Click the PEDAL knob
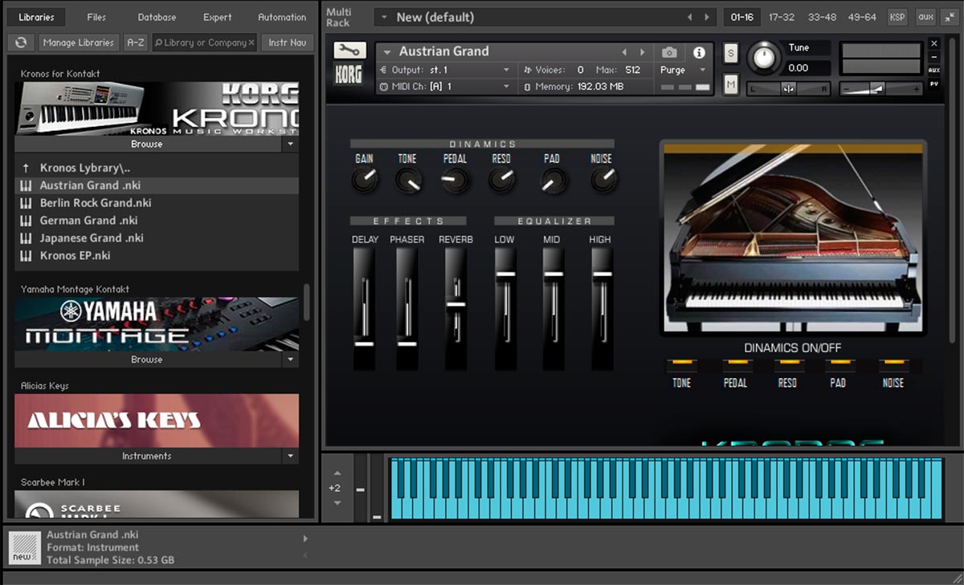Image resolution: width=964 pixels, height=585 pixels. click(x=455, y=180)
